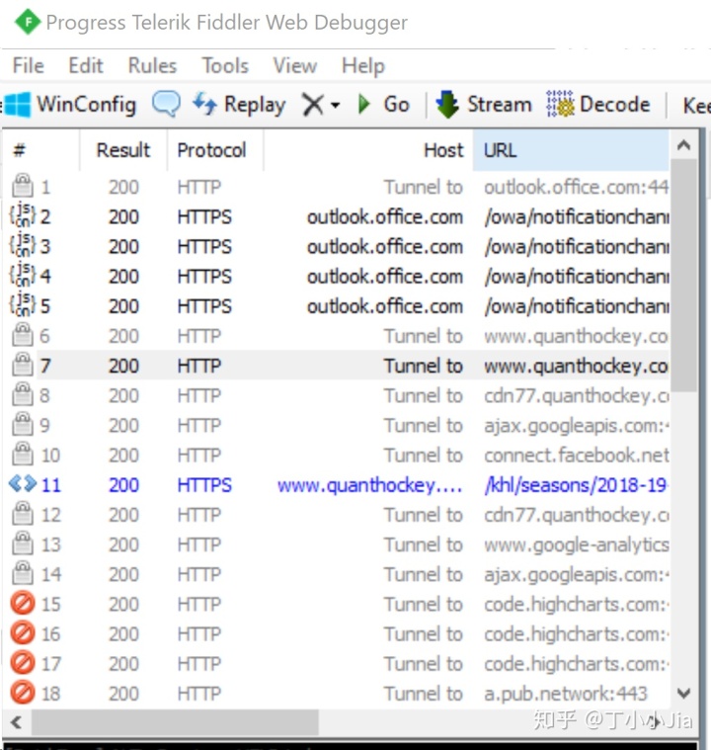
Task: Click the horizontal scrollbar left arrow
Action: pos(16,721)
